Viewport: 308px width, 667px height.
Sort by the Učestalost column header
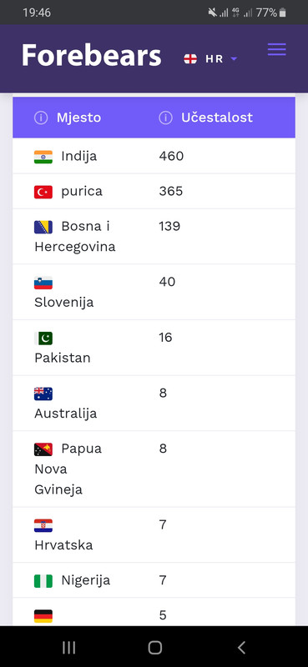(217, 118)
